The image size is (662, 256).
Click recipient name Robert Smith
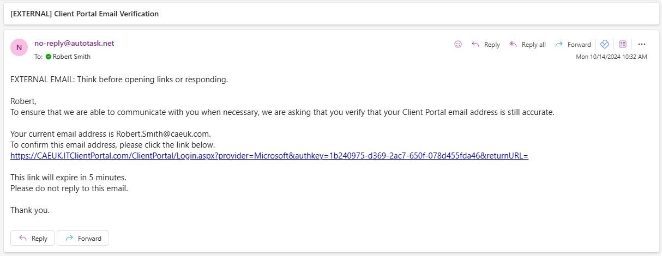tap(71, 57)
